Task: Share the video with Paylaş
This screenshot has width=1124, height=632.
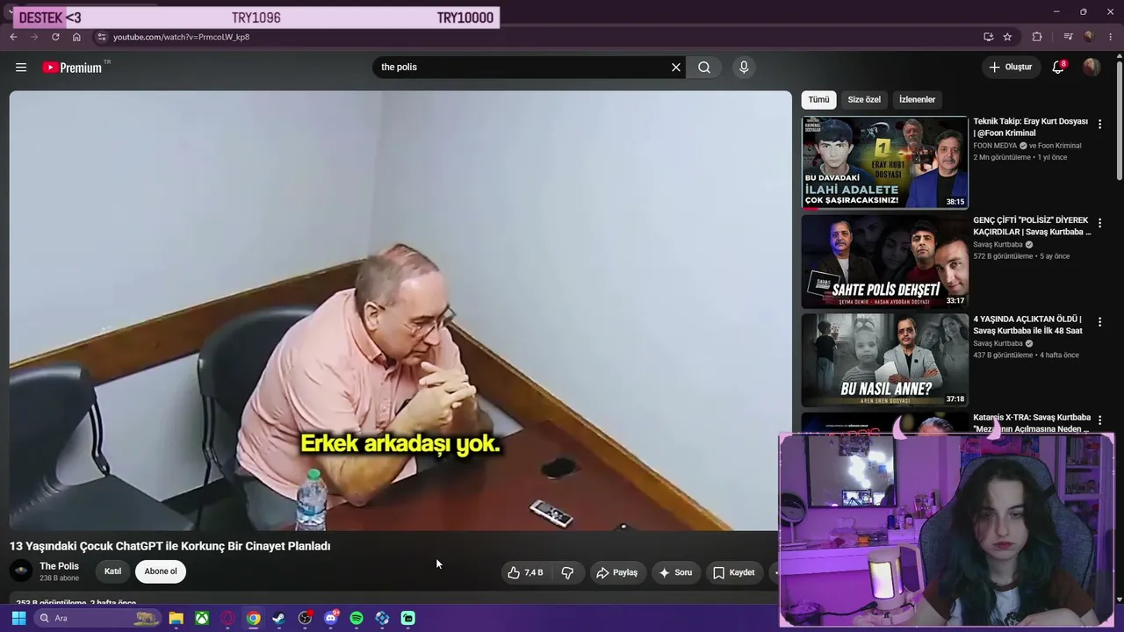Action: click(617, 572)
